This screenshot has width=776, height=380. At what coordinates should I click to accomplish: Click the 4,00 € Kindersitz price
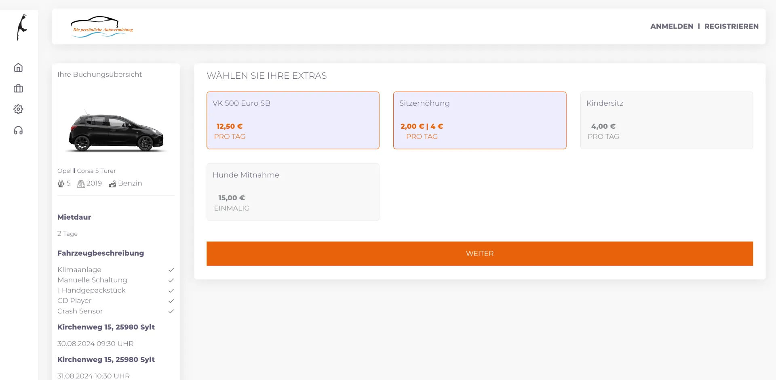603,126
